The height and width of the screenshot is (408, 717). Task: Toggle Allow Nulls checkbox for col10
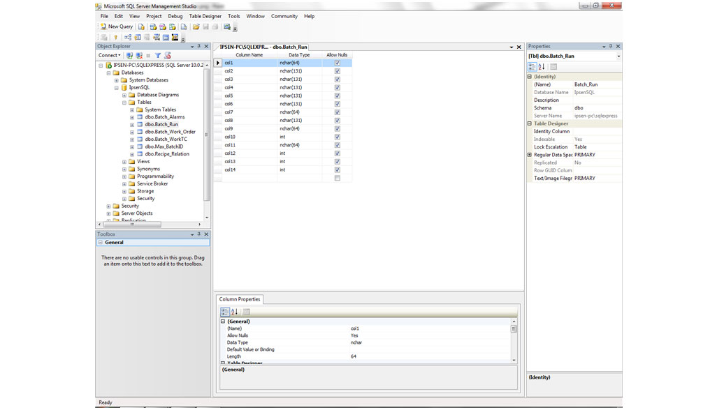pyautogui.click(x=337, y=137)
